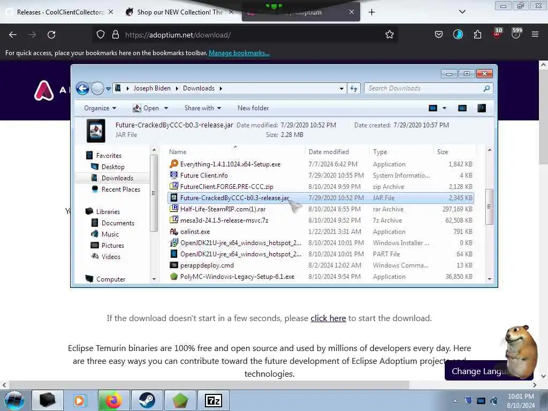Sort files by the Name column
The height and width of the screenshot is (411, 548).
click(235, 151)
